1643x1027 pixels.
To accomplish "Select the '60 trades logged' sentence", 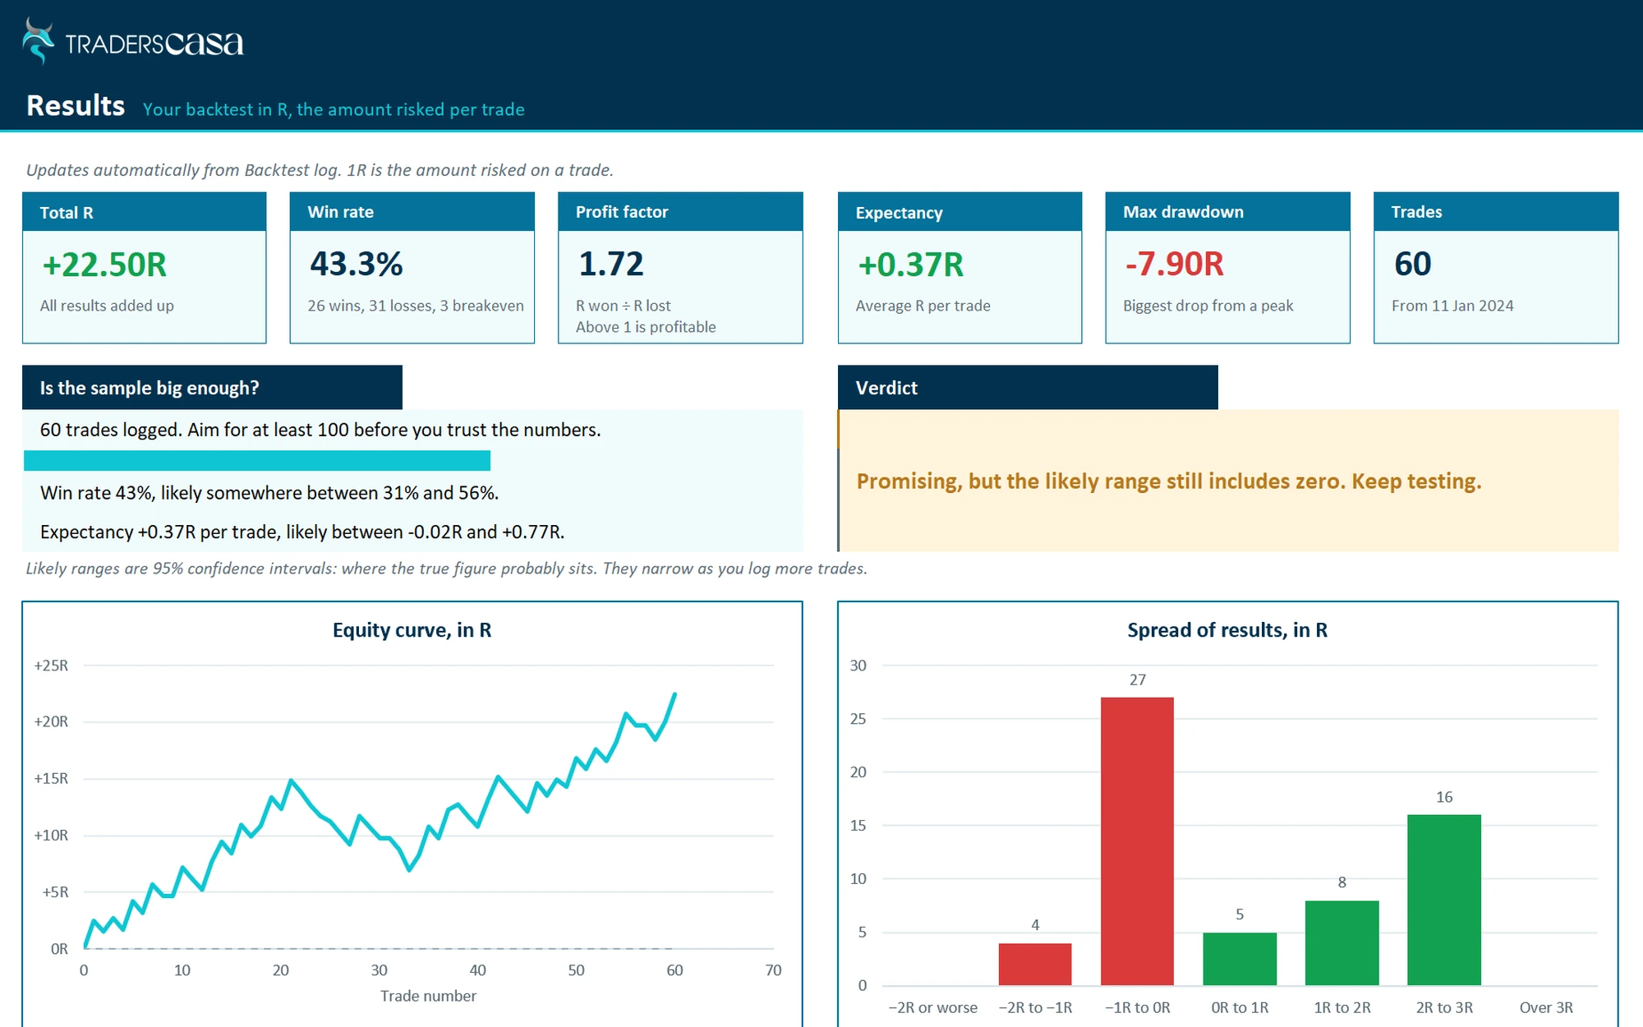I will click(320, 430).
